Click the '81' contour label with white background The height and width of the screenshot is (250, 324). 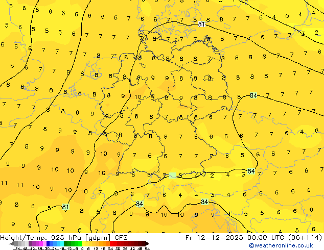(201, 24)
